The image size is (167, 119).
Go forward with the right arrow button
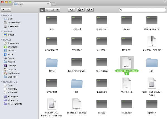pos(8,10)
